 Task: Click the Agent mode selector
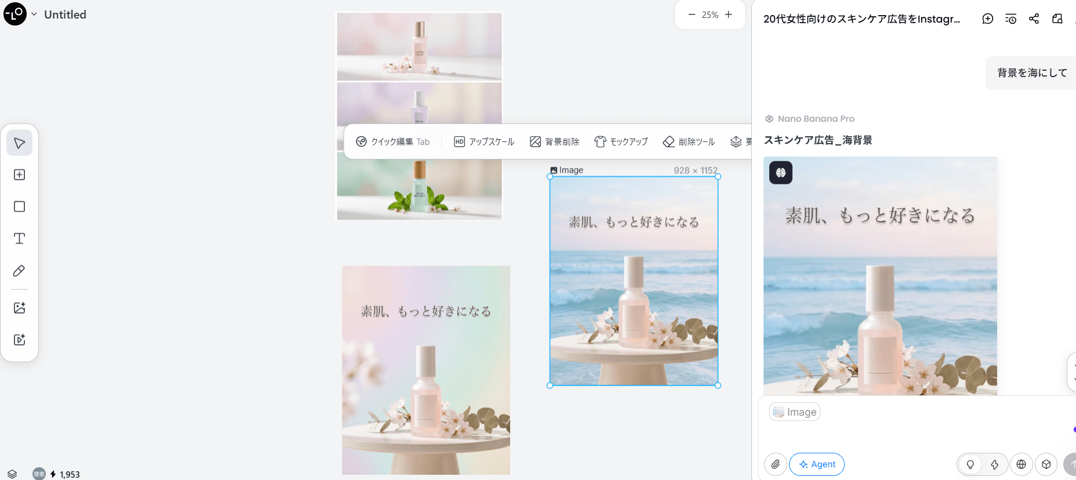pos(816,464)
